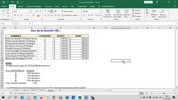Click the Copy icon
The width and height of the screenshot is (178, 100).
[x=8, y=13]
